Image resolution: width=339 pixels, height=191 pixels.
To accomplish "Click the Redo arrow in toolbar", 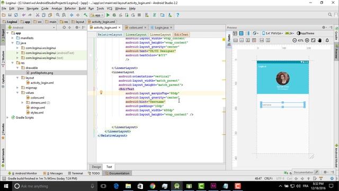I will [x=30, y=15].
